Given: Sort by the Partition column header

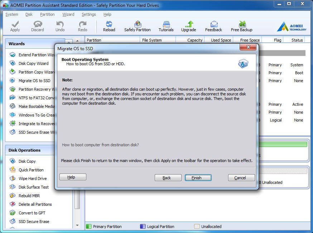Looking at the screenshot, I should [x=112, y=40].
